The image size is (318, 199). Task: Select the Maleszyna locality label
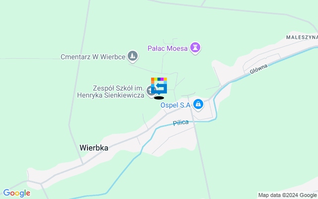tap(302, 37)
